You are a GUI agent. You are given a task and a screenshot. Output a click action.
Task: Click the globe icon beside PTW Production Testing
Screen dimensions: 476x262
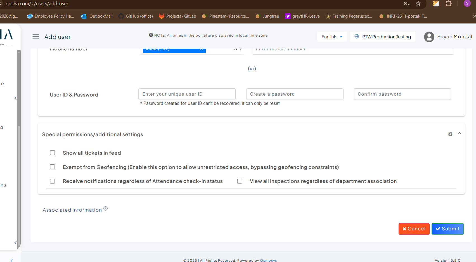[357, 37]
